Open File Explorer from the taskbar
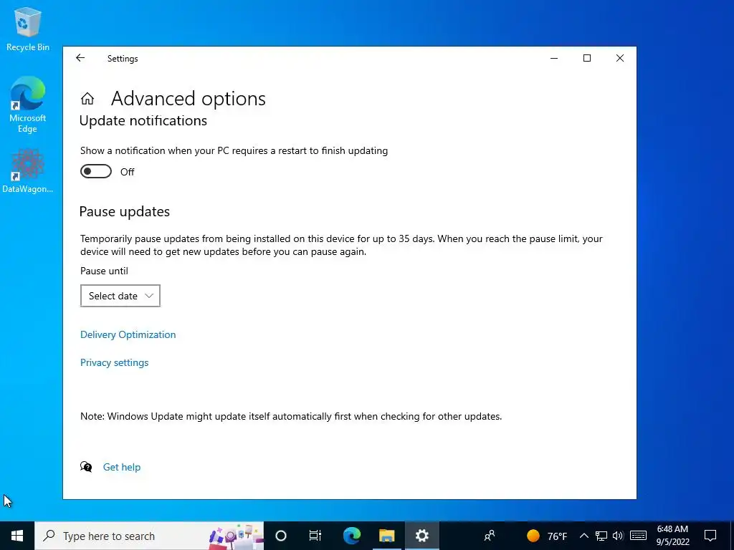 point(386,536)
